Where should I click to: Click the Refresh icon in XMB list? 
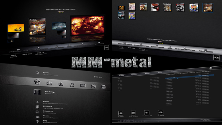37,102
